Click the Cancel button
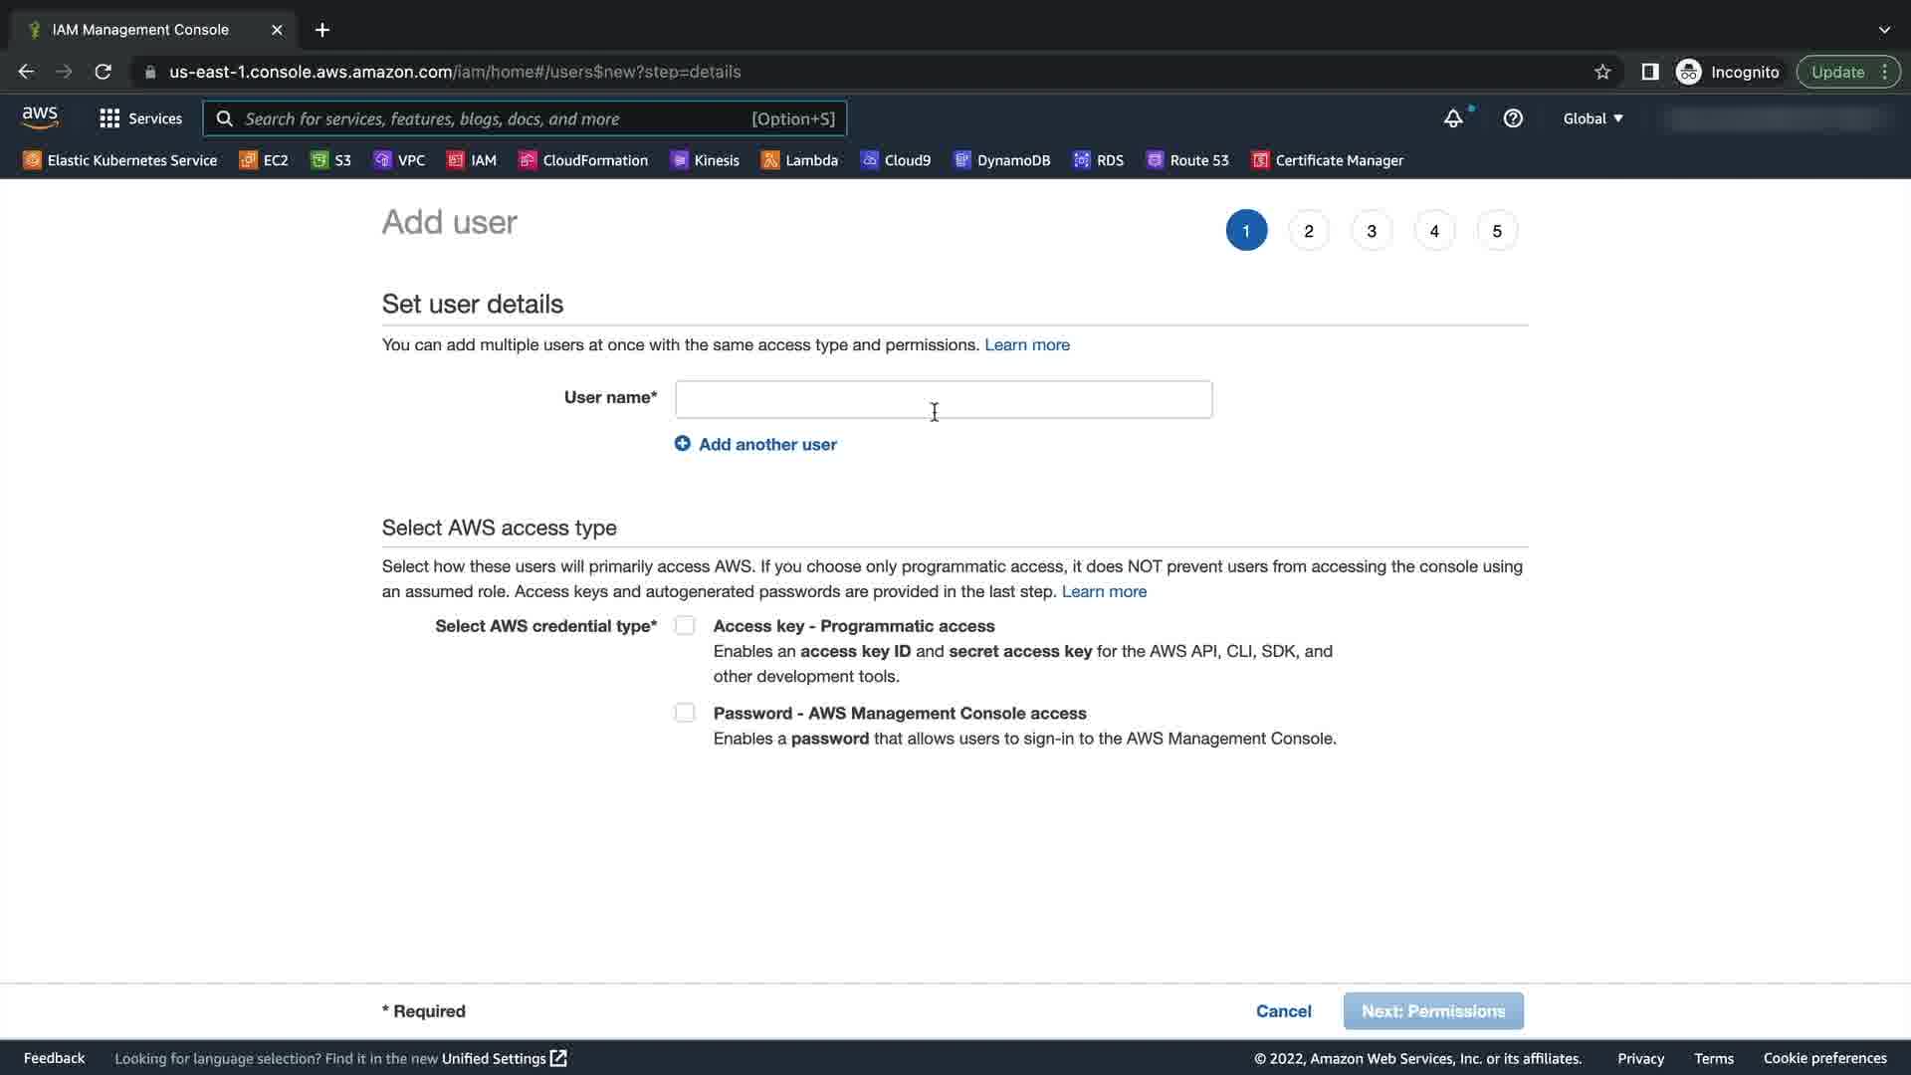 (1283, 1011)
